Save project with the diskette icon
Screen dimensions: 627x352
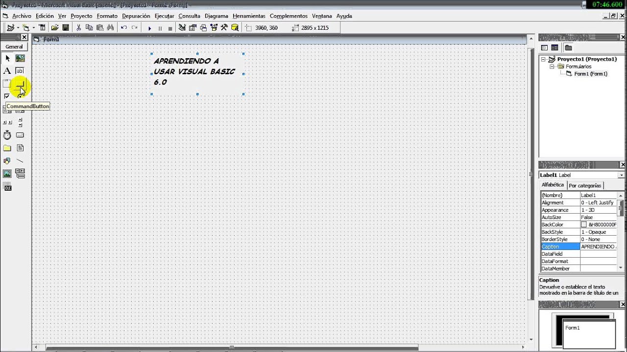66,28
